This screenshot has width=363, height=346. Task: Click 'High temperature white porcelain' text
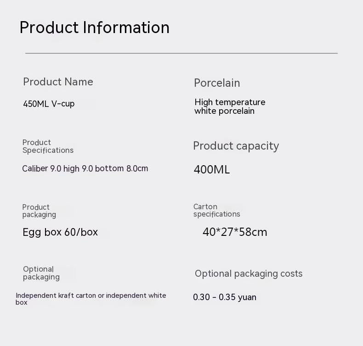tap(230, 106)
